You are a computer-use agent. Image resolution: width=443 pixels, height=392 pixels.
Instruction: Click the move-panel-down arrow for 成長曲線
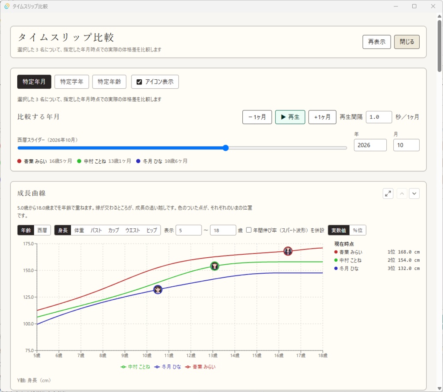(414, 194)
